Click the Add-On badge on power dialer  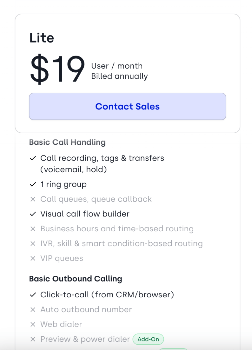pyautogui.click(x=148, y=339)
